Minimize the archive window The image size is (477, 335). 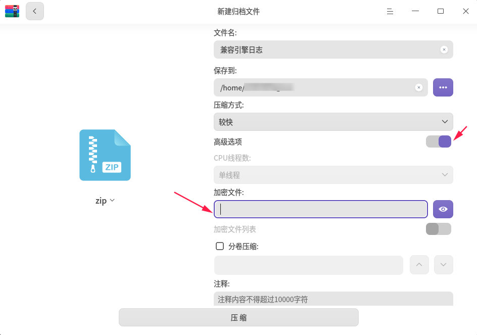pos(415,11)
